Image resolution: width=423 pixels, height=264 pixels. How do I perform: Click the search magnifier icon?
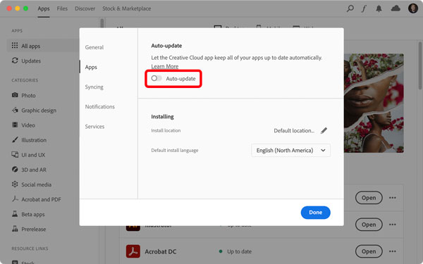click(x=350, y=8)
